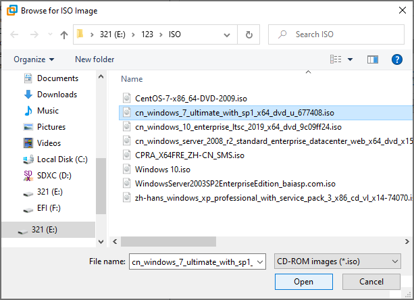Image resolution: width=414 pixels, height=300 pixels.
Task: Click the Cancel button
Action: click(x=371, y=282)
